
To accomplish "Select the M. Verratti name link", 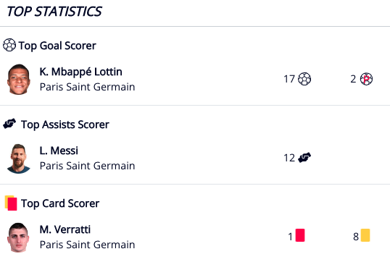I will coord(65,229).
